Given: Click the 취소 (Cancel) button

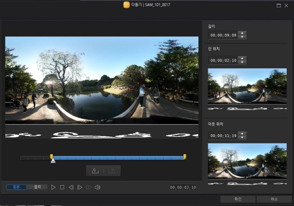Looking at the screenshot, I should coord(274,199).
